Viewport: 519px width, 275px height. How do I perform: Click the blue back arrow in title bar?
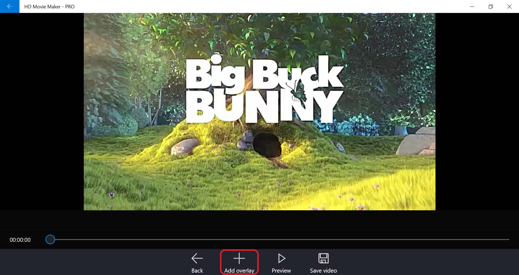[9, 6]
